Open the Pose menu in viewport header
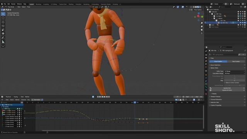The height and width of the screenshot is (139, 247). click(29, 7)
